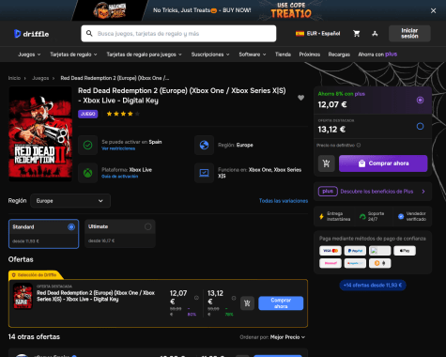Click the header icon next to cart

pos(375,34)
